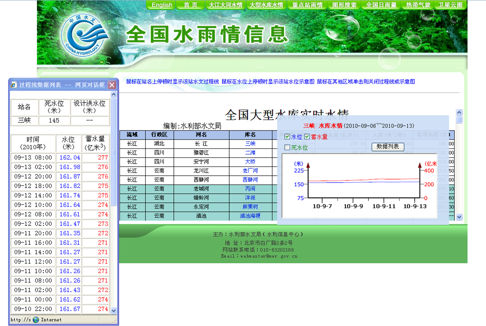The image size is (486, 326).
Task: Close the 过程线数据列表 dialog
Action: point(112,85)
